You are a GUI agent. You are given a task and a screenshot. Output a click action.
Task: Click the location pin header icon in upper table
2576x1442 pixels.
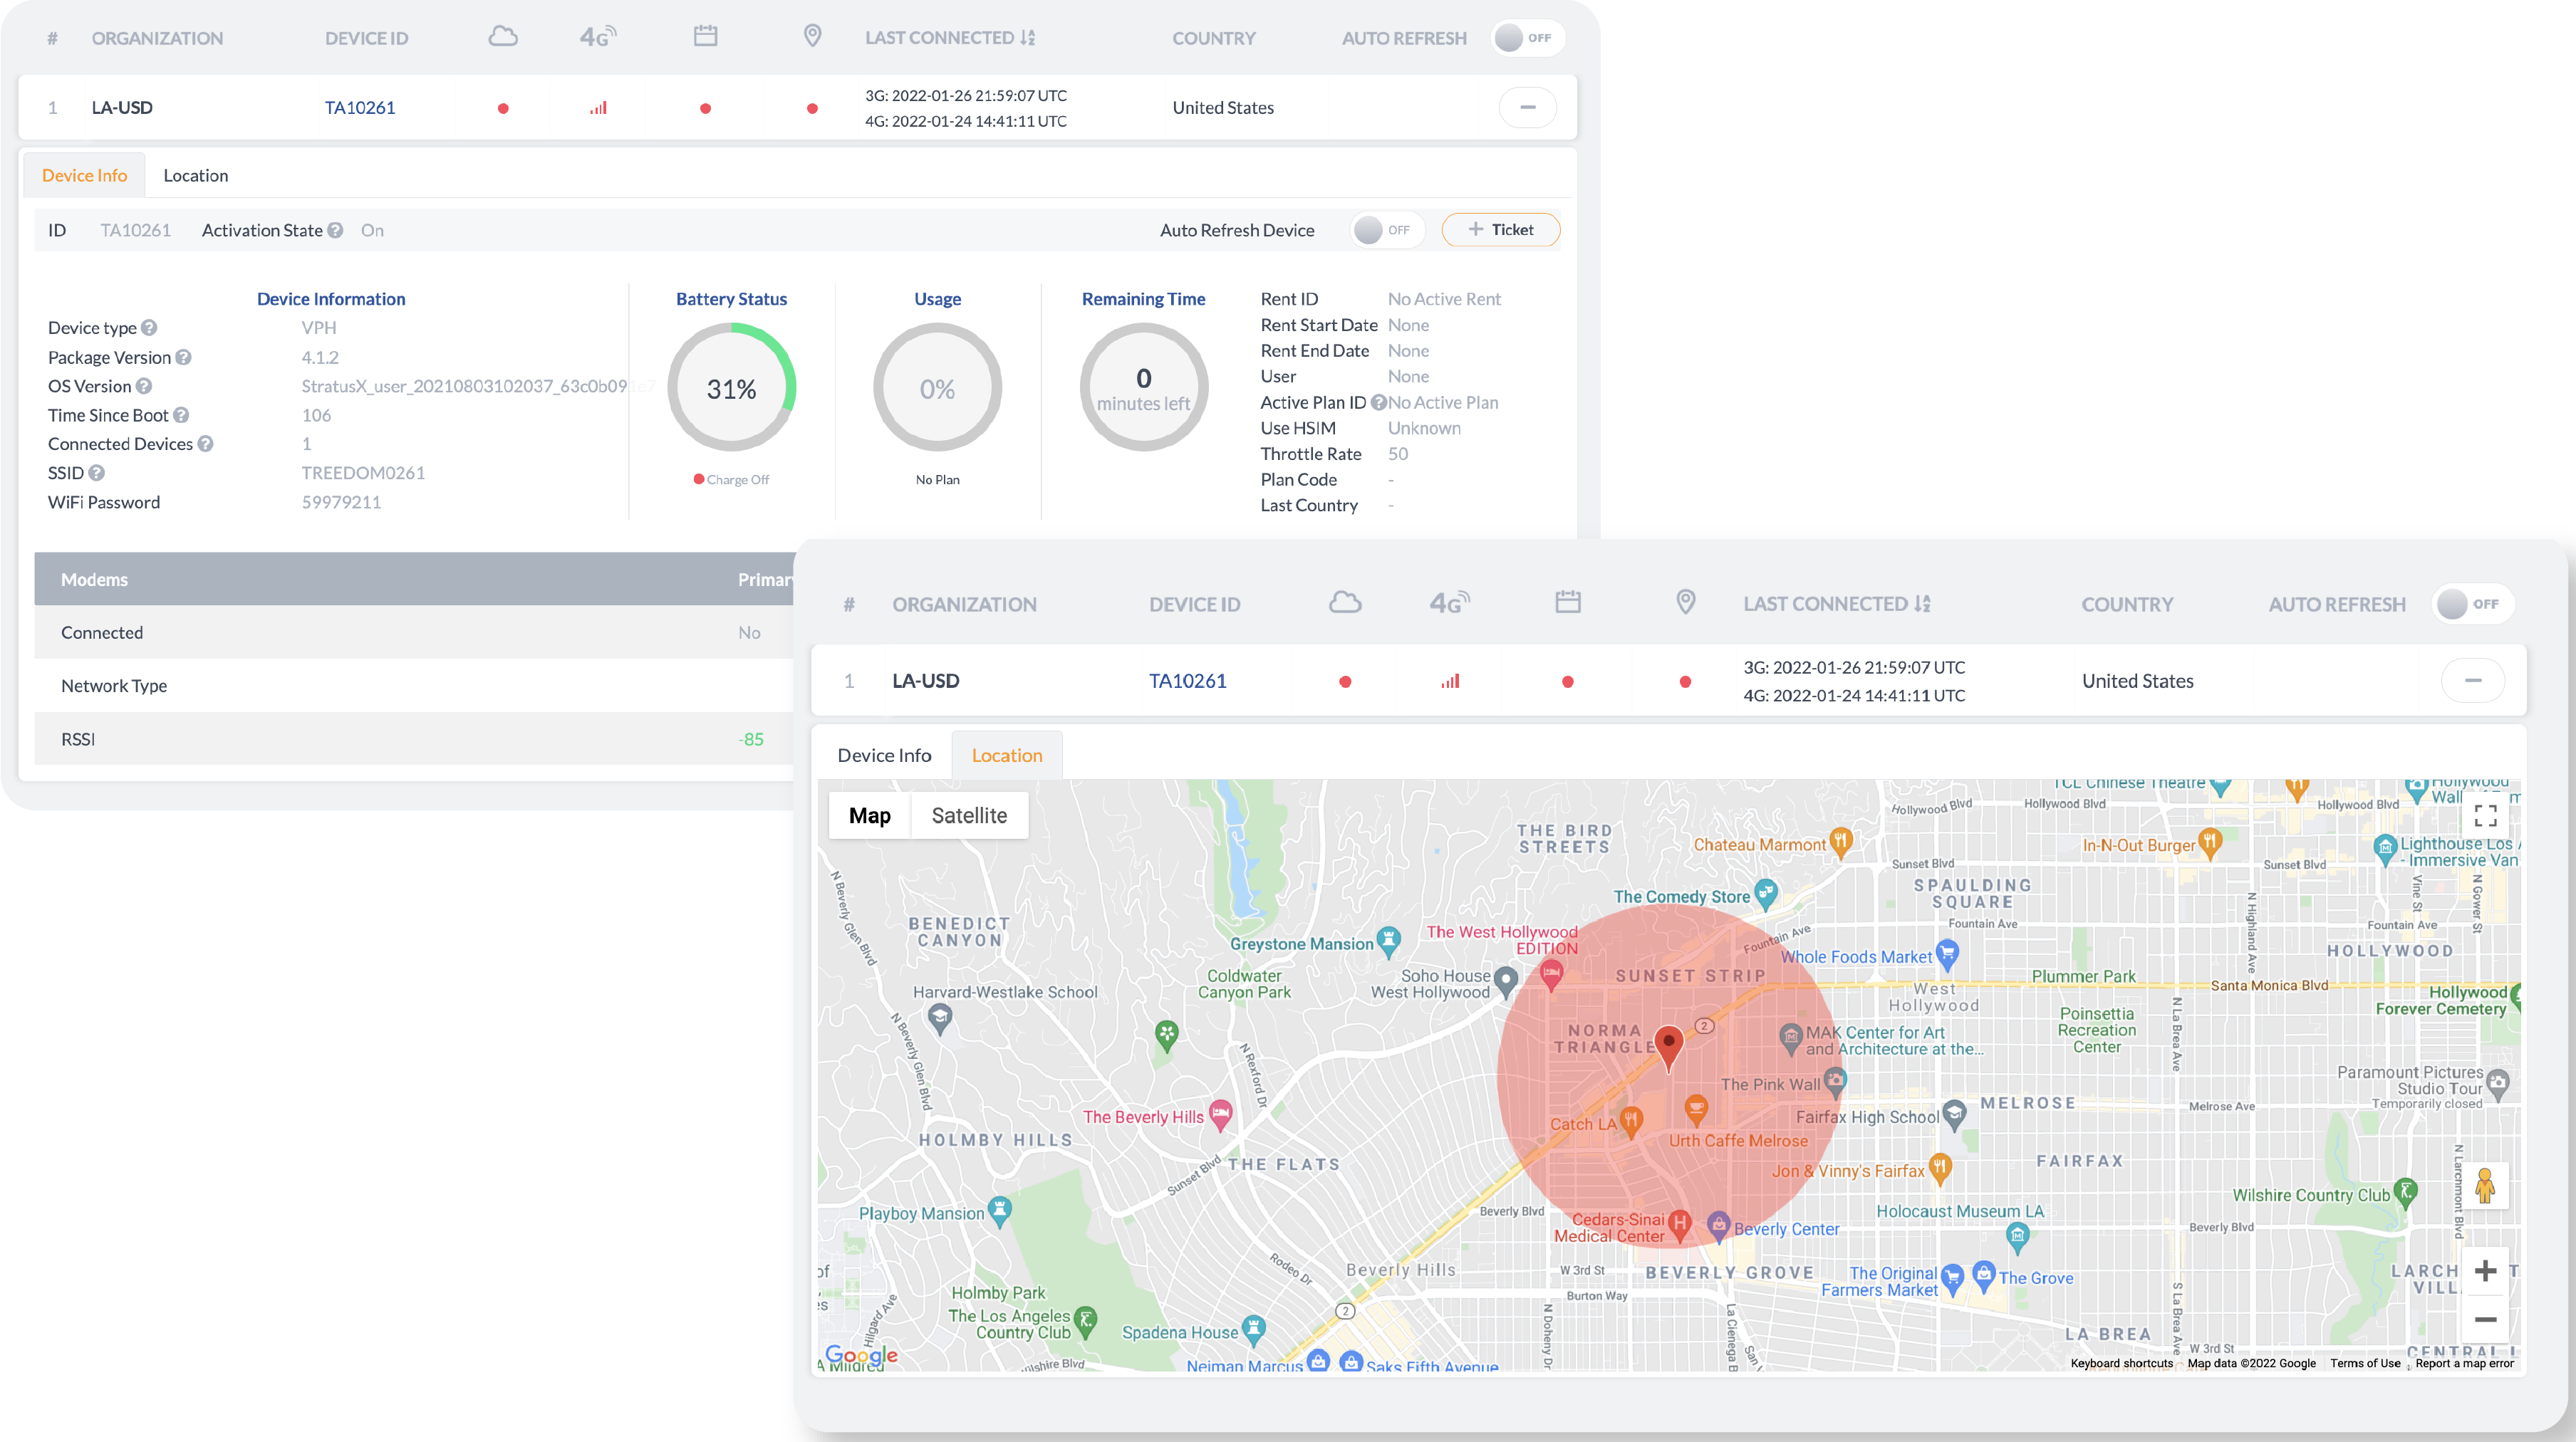[x=812, y=37]
